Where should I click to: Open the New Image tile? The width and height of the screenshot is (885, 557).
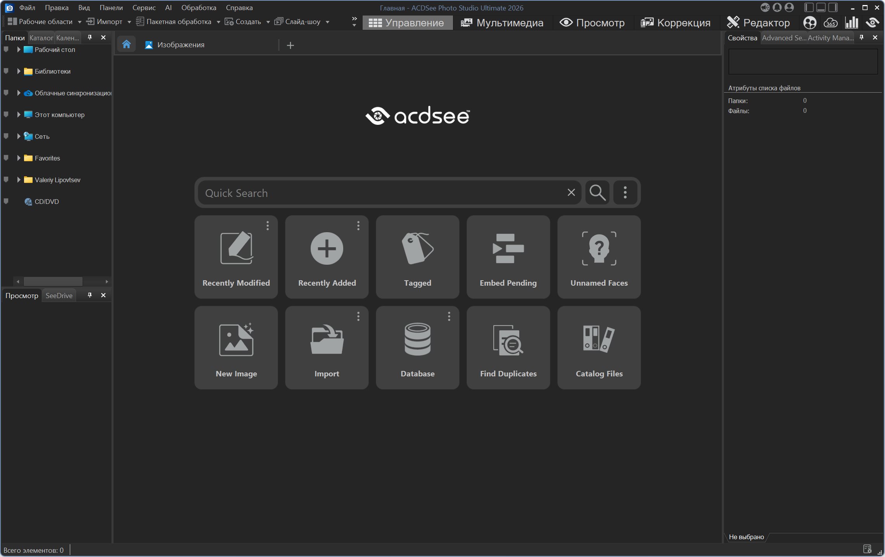(236, 347)
